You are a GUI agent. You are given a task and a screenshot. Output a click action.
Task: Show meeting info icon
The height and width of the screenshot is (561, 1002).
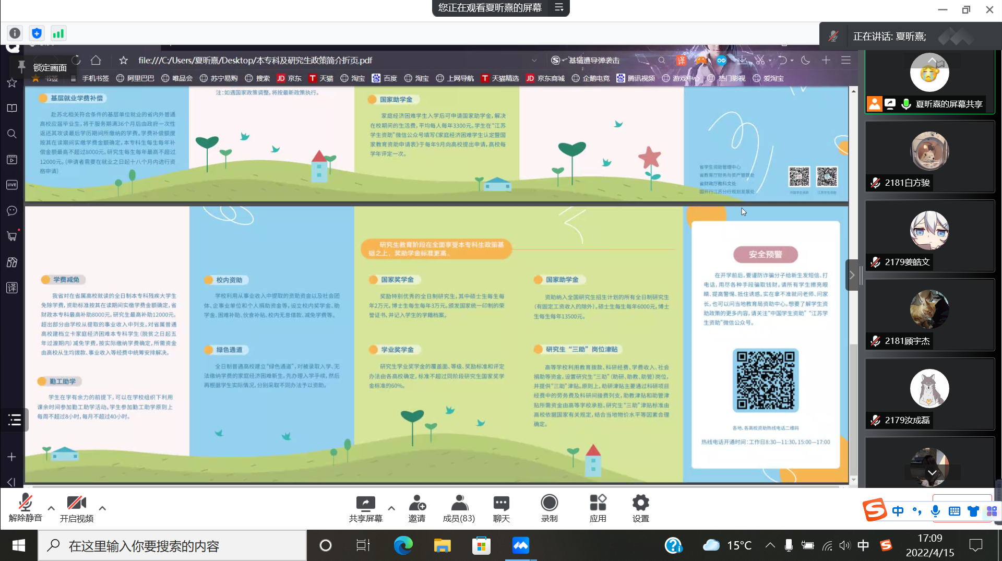point(15,33)
